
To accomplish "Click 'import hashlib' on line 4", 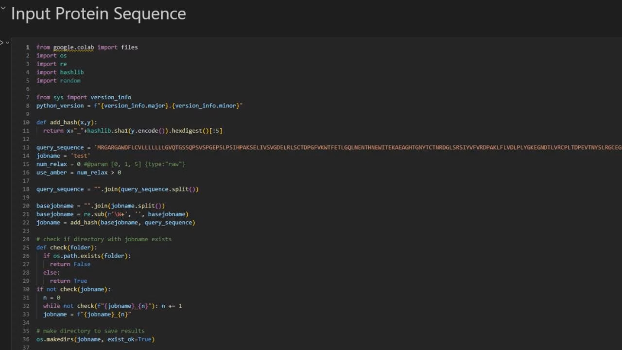I will (x=60, y=72).
